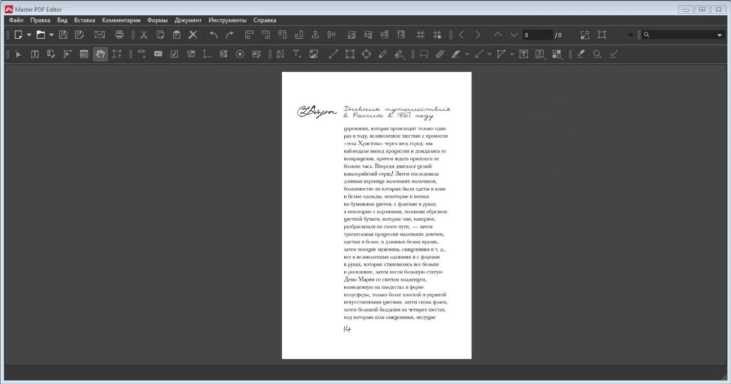Select the Link tool
This screenshot has width=731, height=384.
(142, 54)
